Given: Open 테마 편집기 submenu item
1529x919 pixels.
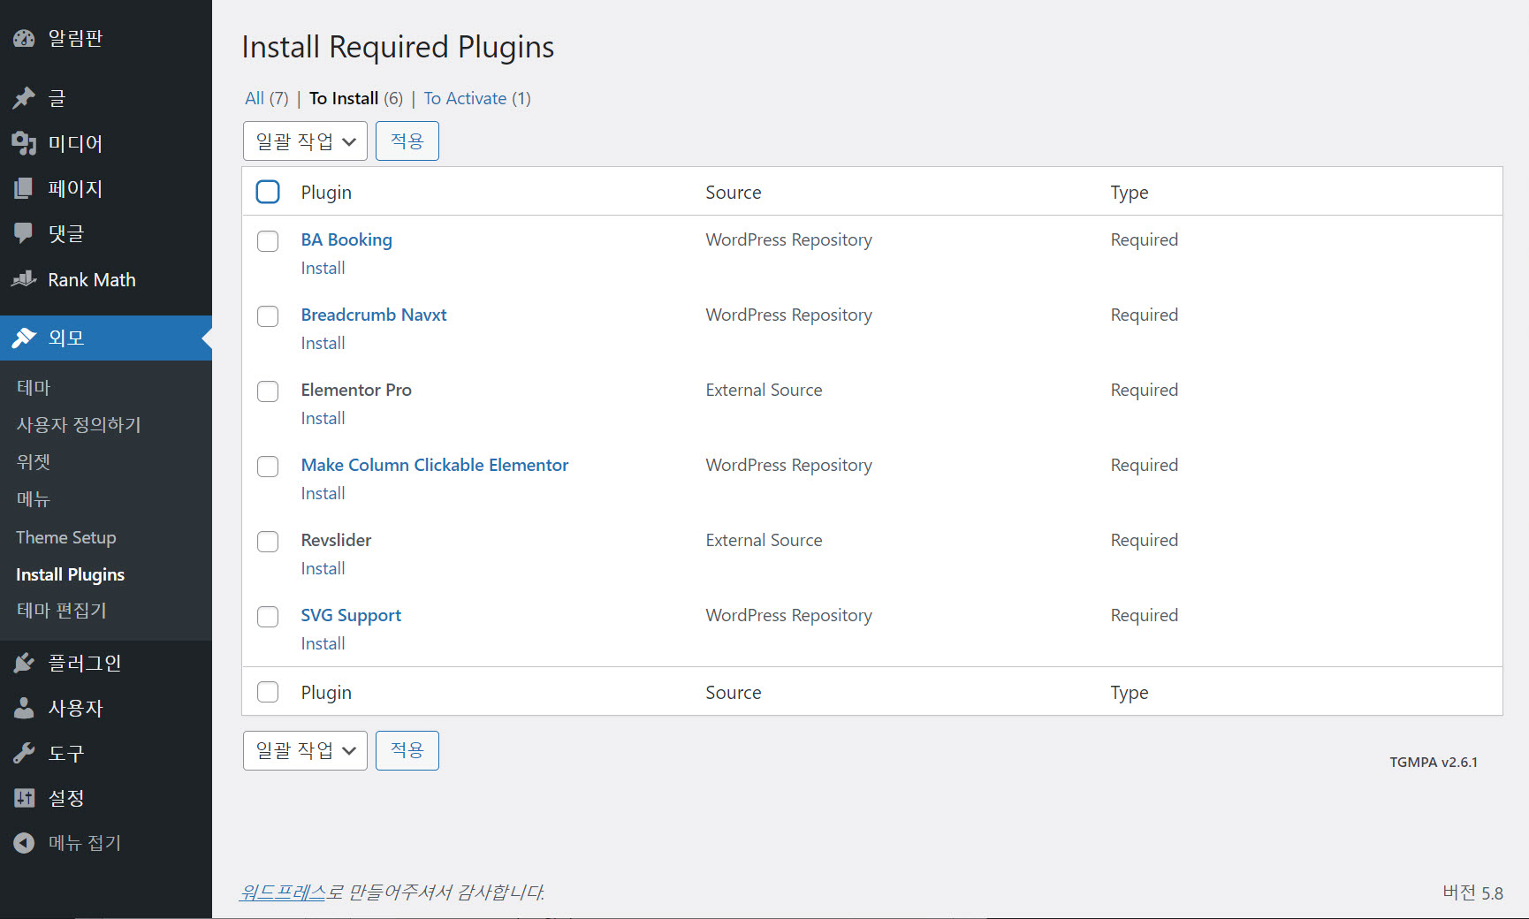Looking at the screenshot, I should click(x=61, y=611).
